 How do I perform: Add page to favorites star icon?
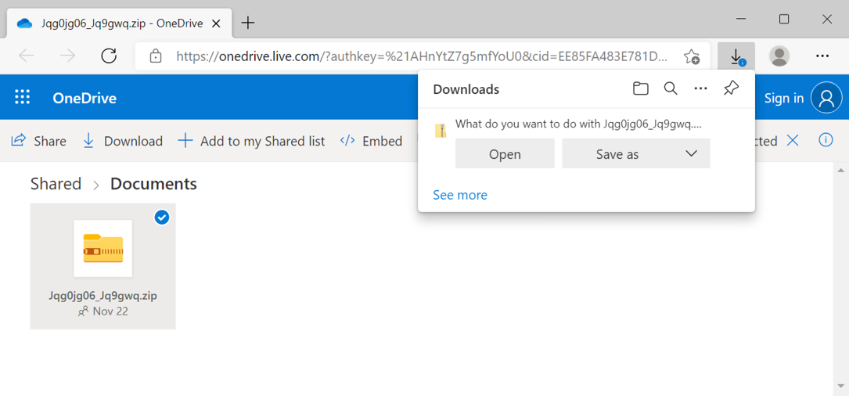pos(692,56)
